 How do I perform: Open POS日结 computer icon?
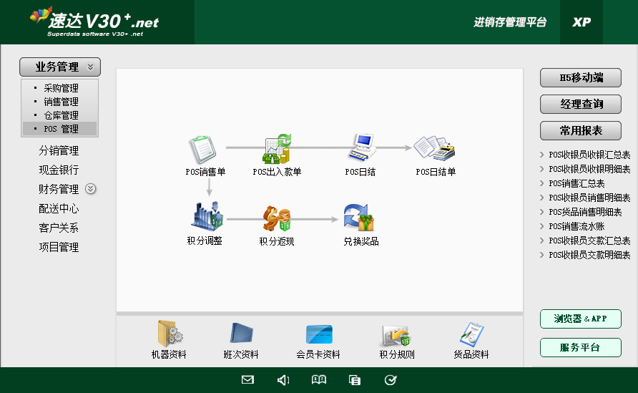[x=361, y=148]
